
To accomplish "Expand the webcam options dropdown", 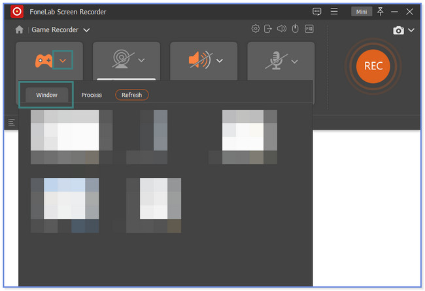I will click(x=141, y=60).
